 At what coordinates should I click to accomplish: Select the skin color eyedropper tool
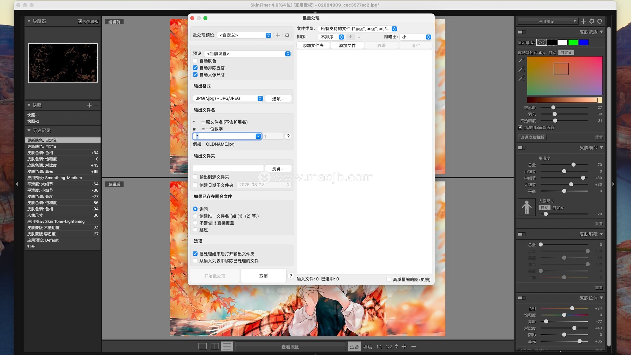pyautogui.click(x=522, y=60)
